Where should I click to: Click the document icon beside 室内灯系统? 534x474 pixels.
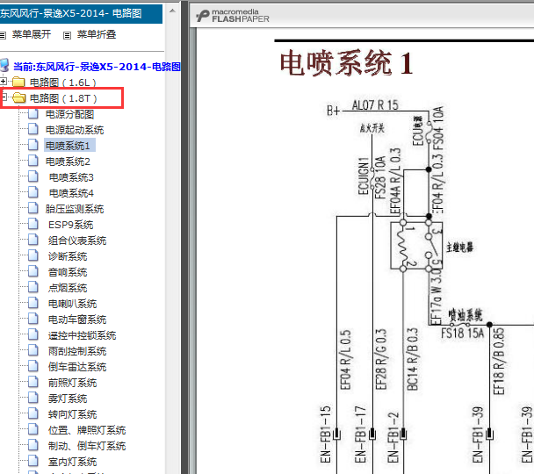[x=33, y=461]
